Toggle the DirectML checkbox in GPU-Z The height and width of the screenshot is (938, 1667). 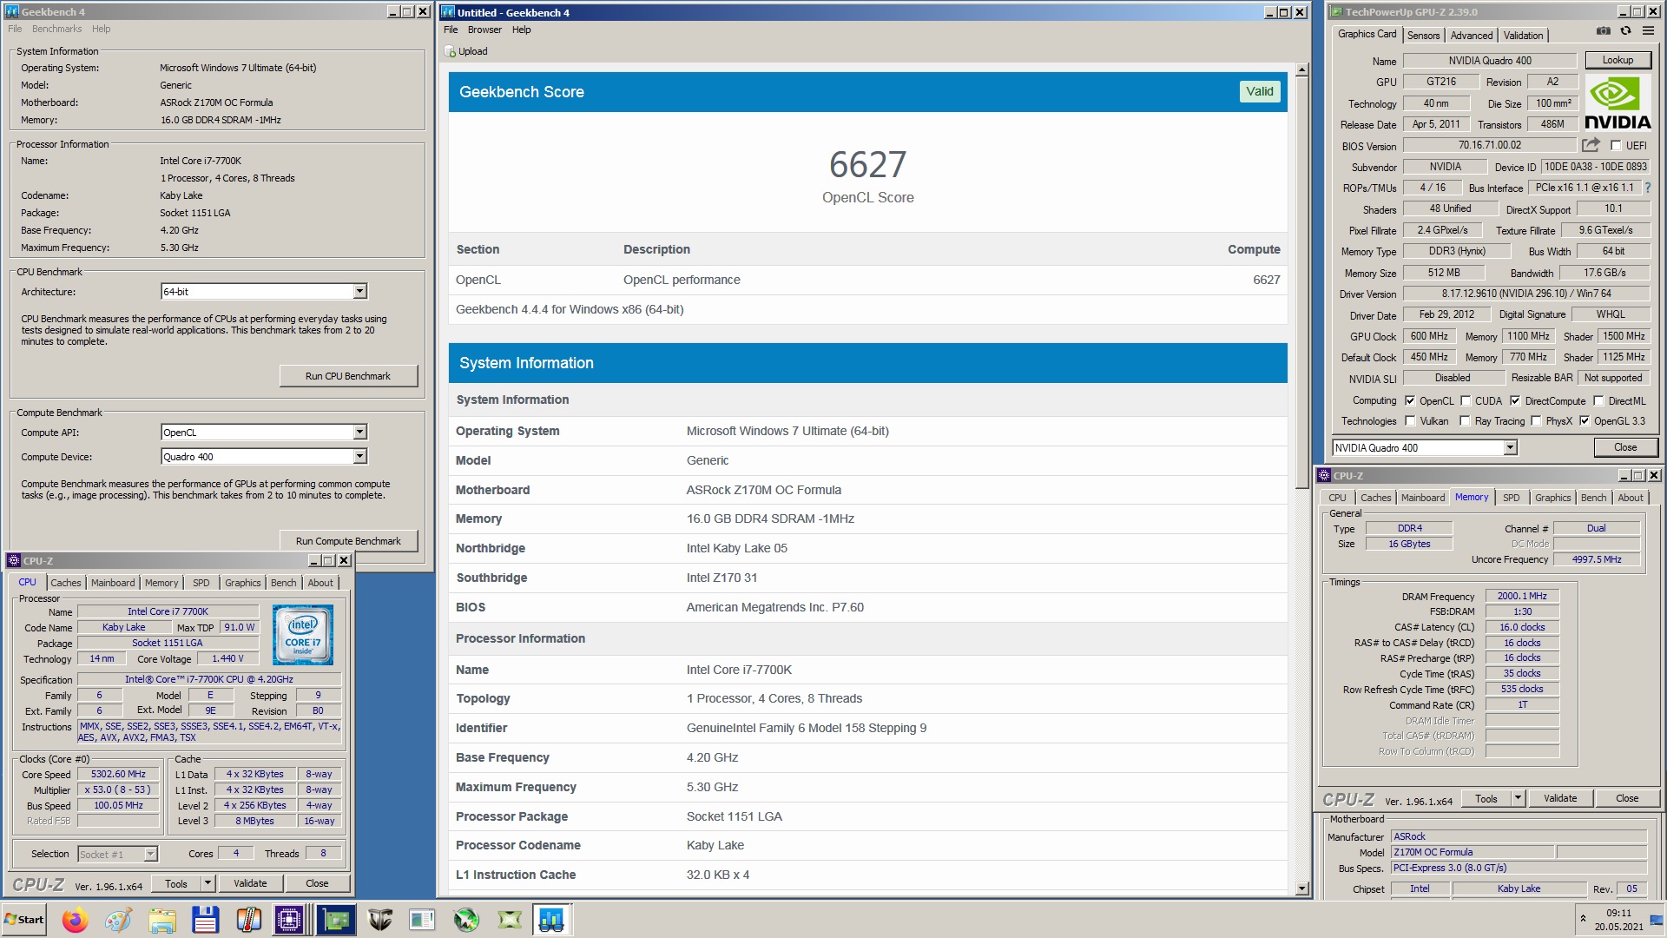click(x=1598, y=401)
